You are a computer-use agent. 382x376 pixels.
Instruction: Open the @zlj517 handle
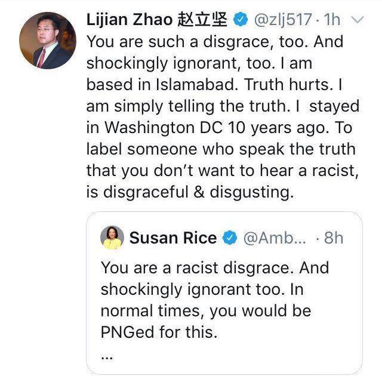tap(282, 20)
